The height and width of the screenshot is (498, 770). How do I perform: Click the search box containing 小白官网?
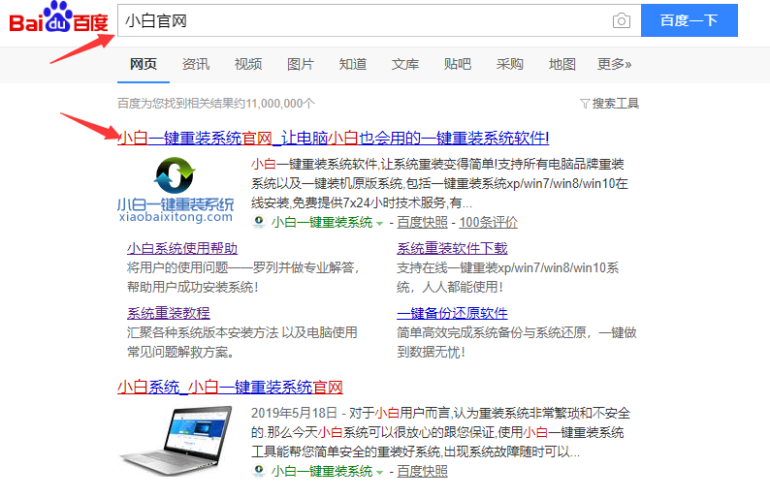[379, 20]
